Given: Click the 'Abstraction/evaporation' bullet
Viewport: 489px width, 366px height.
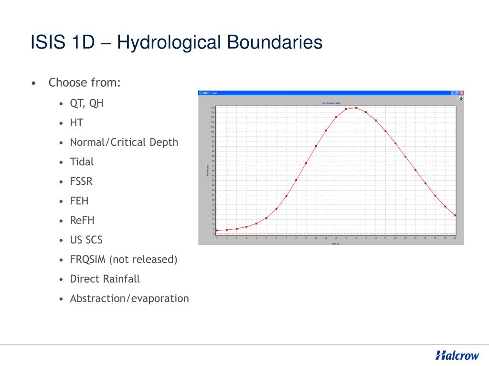Looking at the screenshot, I should (129, 298).
